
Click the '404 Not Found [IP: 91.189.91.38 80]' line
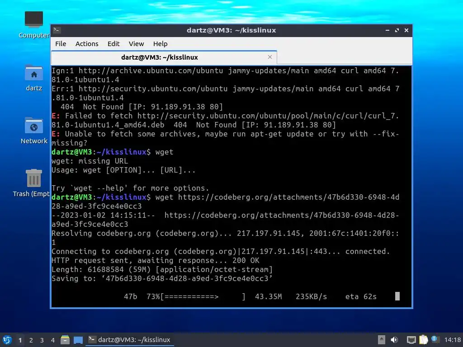[x=142, y=107]
